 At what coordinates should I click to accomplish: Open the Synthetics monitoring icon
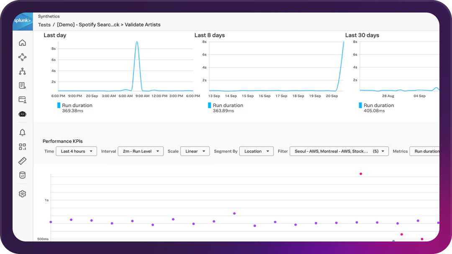(x=22, y=114)
